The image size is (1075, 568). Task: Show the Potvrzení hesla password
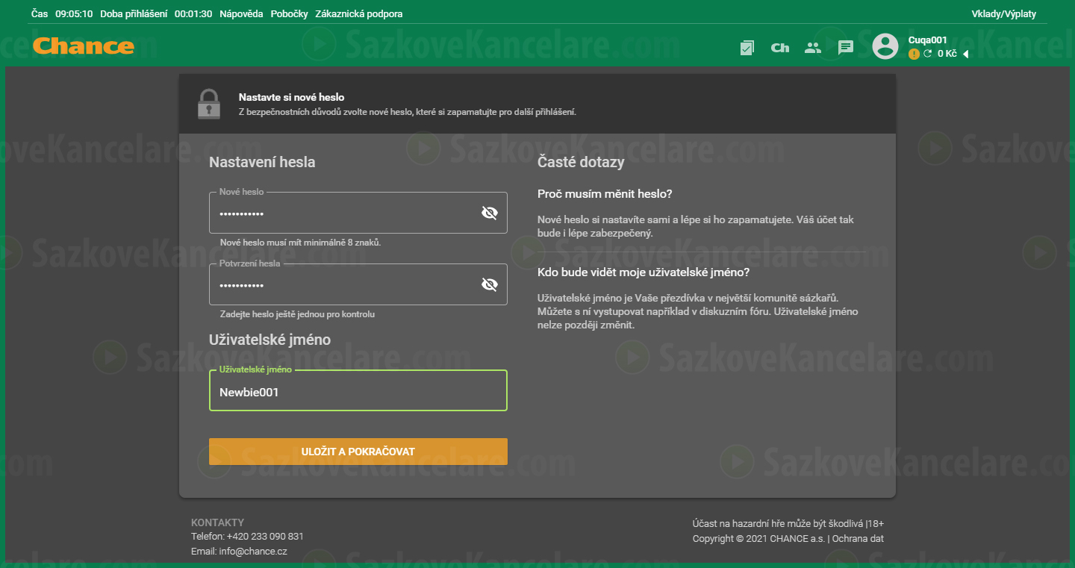coord(489,285)
